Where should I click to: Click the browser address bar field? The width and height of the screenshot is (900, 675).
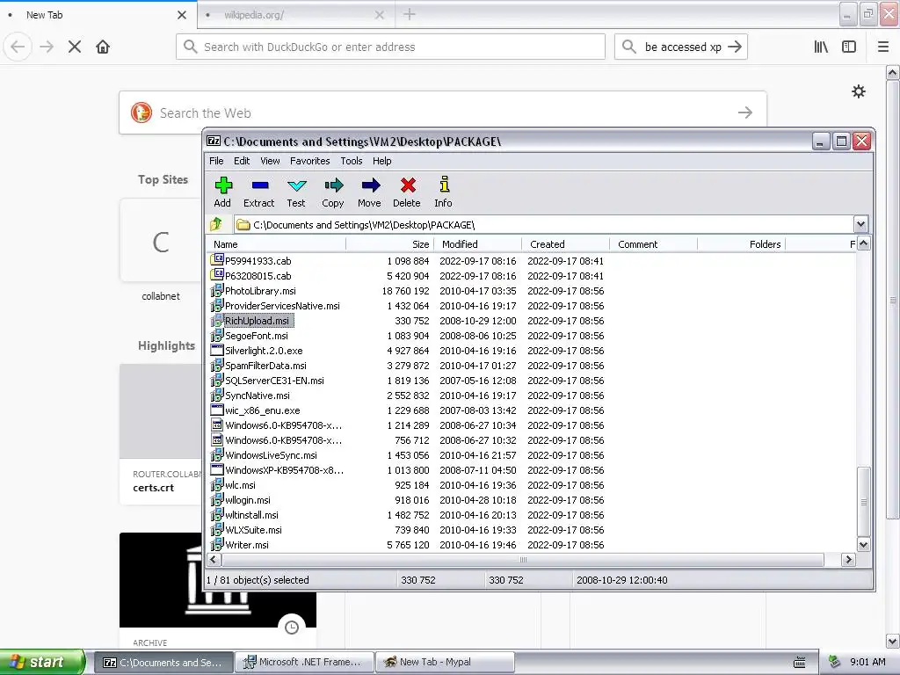click(x=390, y=47)
